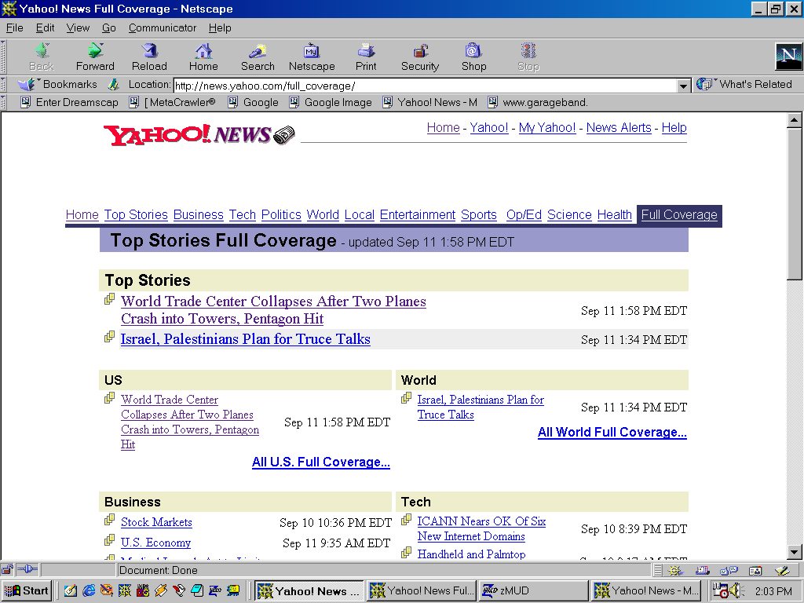
Task: Open the My Yahoo! header link
Action: 547,128
